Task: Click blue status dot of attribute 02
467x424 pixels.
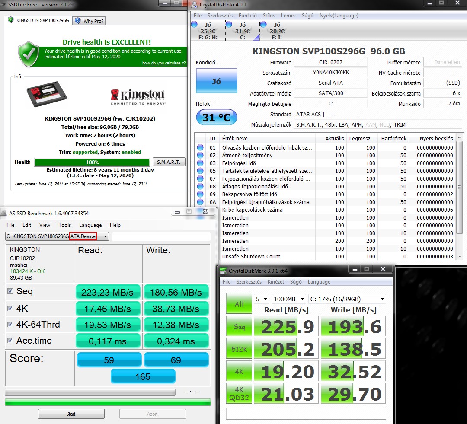Action: tap(200, 155)
